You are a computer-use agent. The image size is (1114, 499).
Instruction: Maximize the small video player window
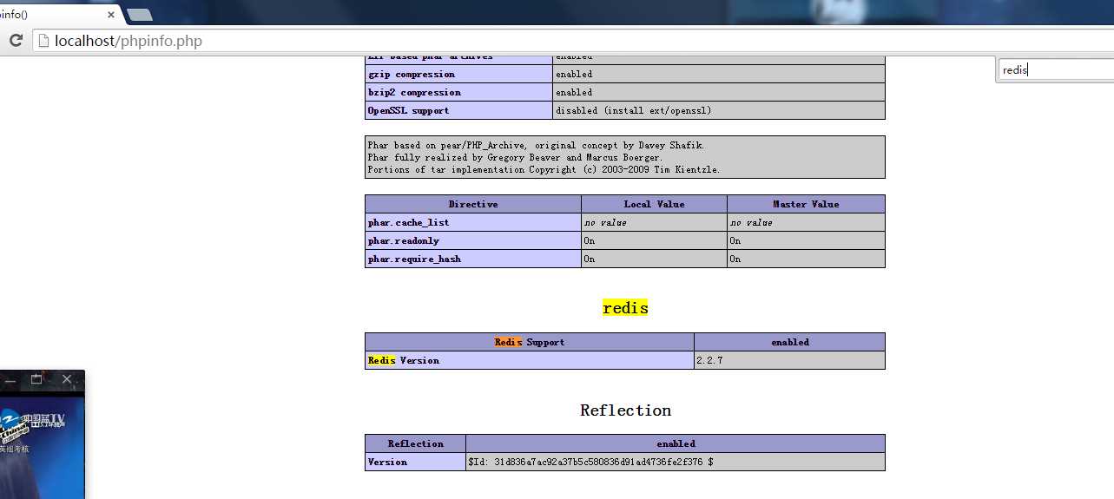click(36, 379)
